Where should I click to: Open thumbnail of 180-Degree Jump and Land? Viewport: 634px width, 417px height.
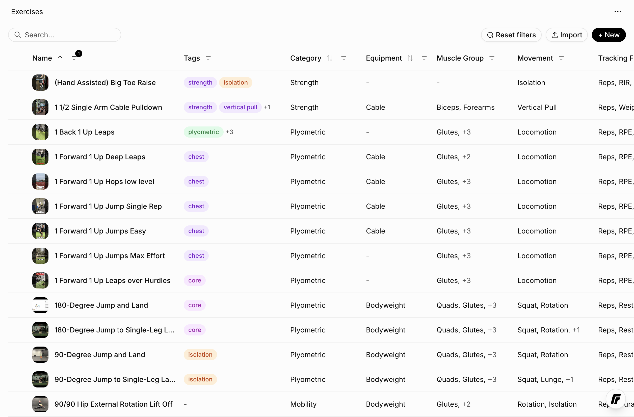40,305
